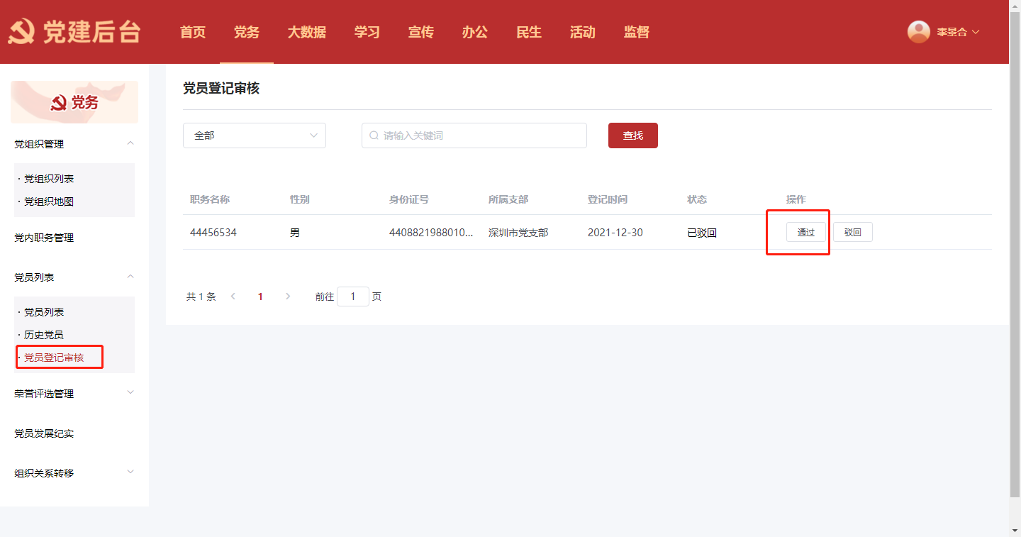Collapse the 党员列表 sidebar section
1021x537 pixels.
tap(130, 277)
